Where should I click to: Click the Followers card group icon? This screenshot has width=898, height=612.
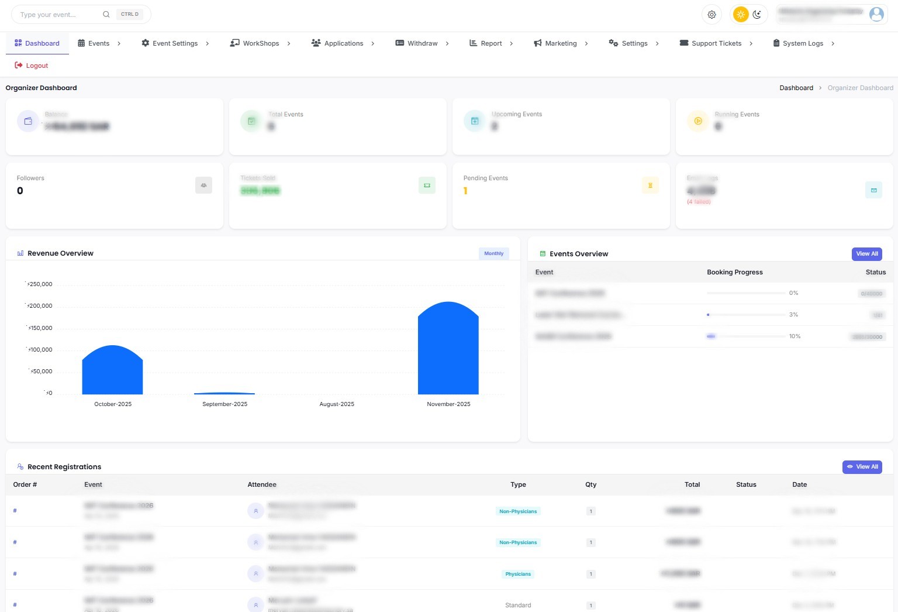point(203,185)
